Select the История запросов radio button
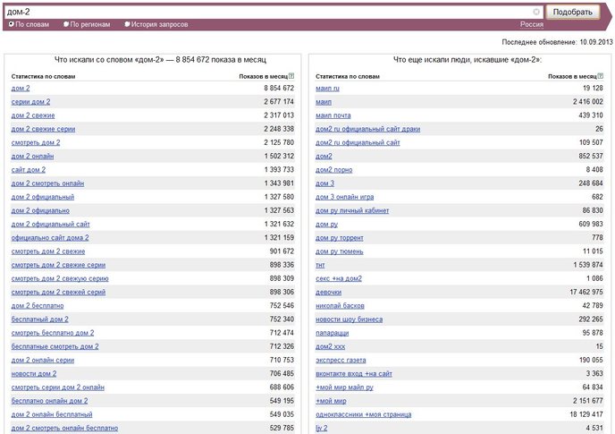615x434 pixels. (127, 24)
